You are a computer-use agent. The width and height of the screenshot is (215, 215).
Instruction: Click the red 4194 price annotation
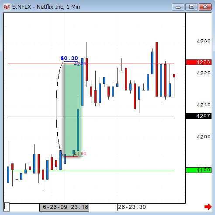[x=80, y=153]
